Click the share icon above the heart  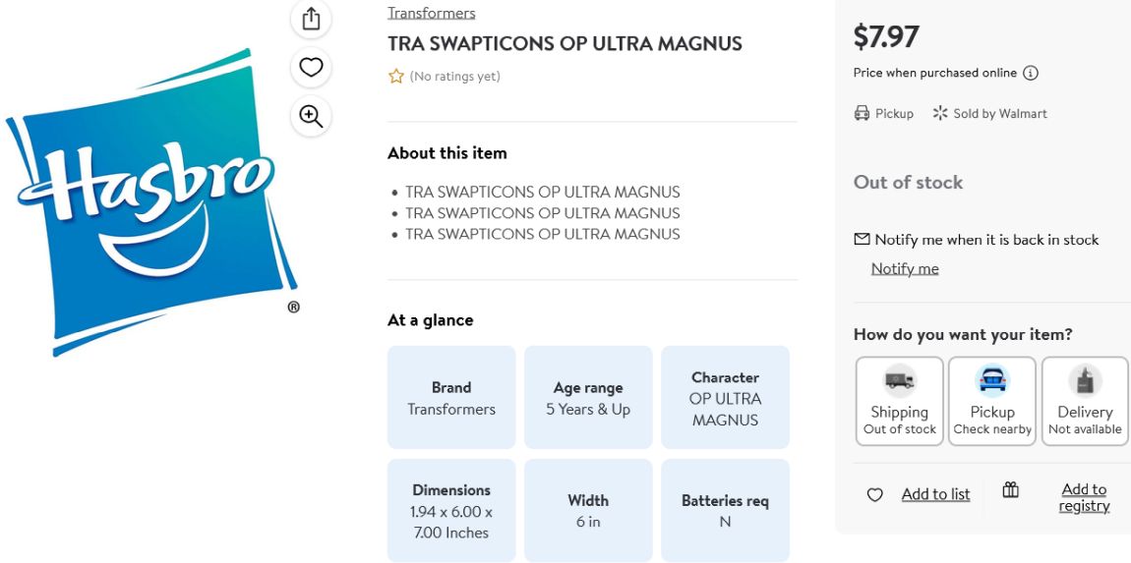click(311, 19)
